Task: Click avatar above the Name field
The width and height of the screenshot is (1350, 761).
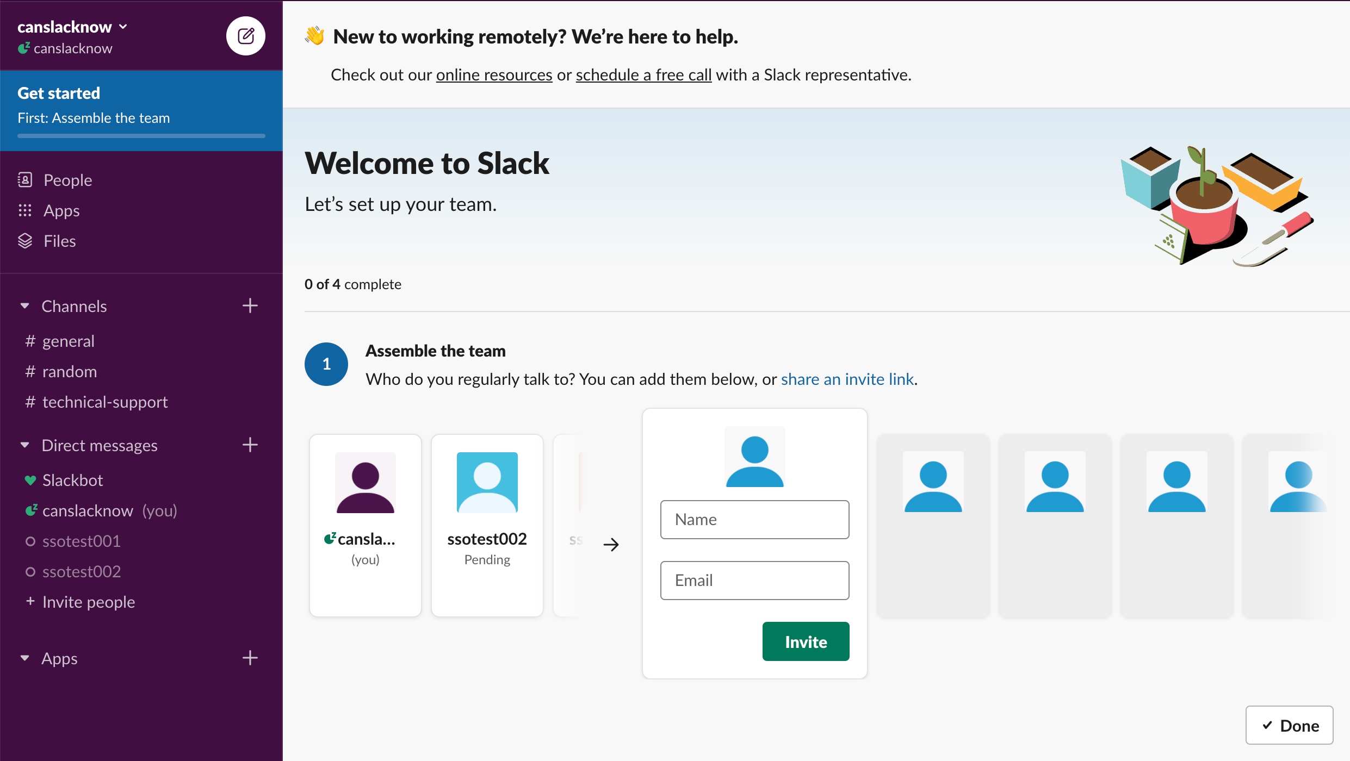Action: tap(755, 457)
